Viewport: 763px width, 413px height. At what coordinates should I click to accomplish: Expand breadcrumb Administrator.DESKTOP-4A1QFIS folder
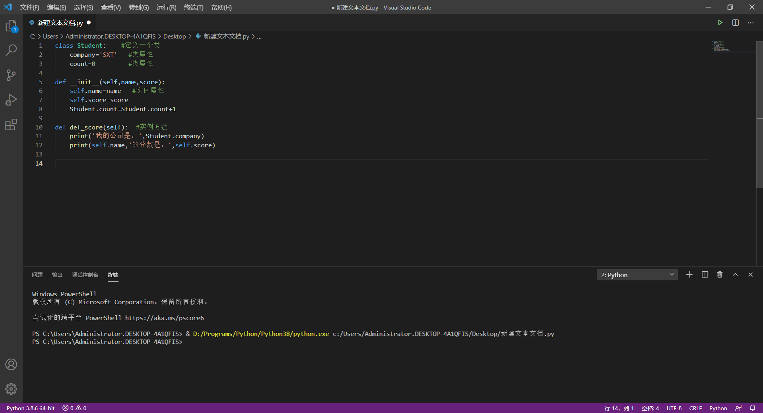point(111,36)
